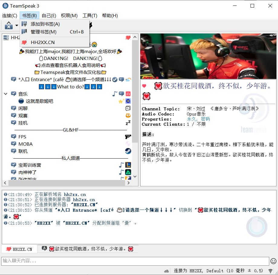Open the 工具 menu
The width and height of the screenshot is (278, 275).
90,16
